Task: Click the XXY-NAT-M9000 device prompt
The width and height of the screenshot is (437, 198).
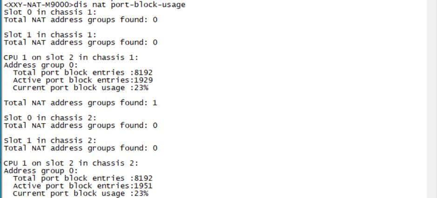Action: 35,5
